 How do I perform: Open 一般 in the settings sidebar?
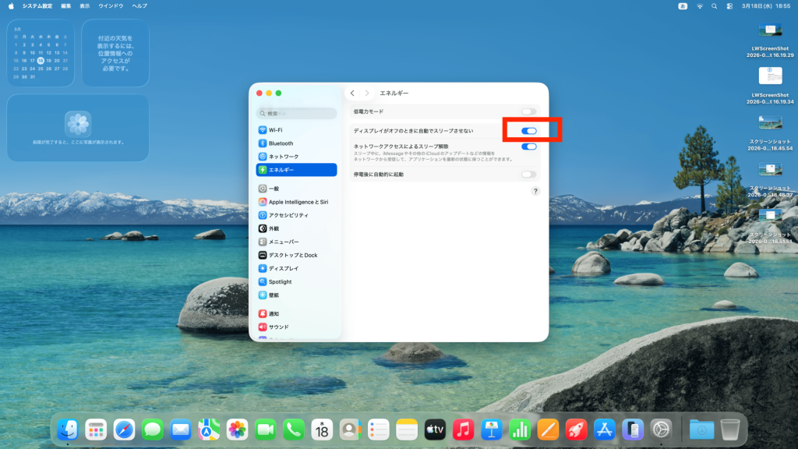pos(296,189)
